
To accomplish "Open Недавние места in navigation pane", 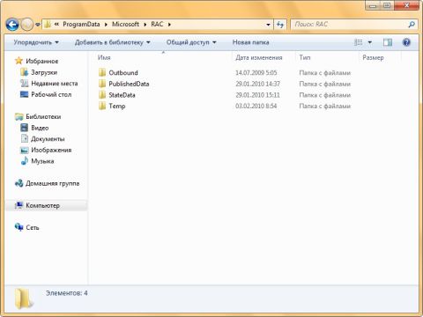I will click(55, 84).
